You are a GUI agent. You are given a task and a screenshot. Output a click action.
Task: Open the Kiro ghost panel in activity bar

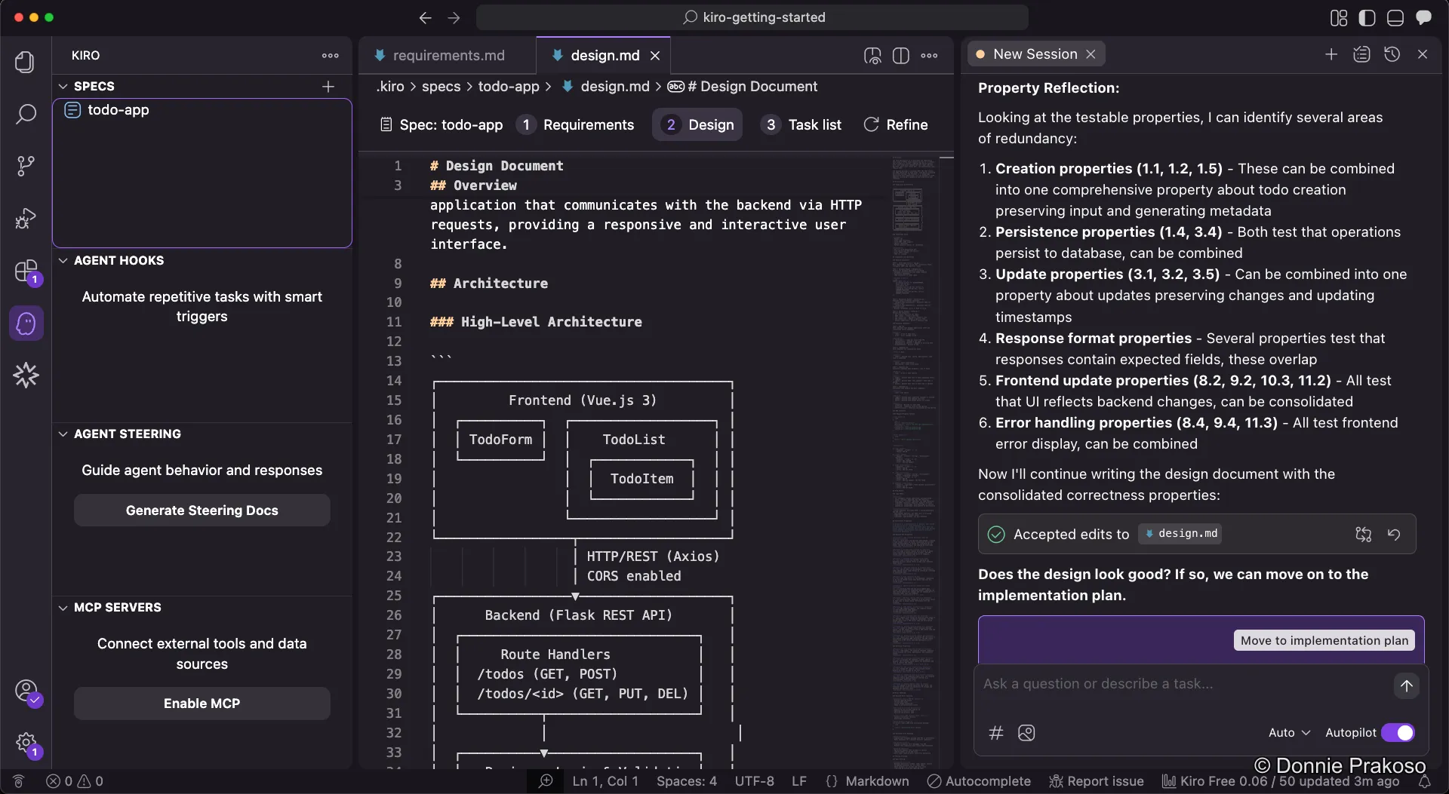[26, 323]
